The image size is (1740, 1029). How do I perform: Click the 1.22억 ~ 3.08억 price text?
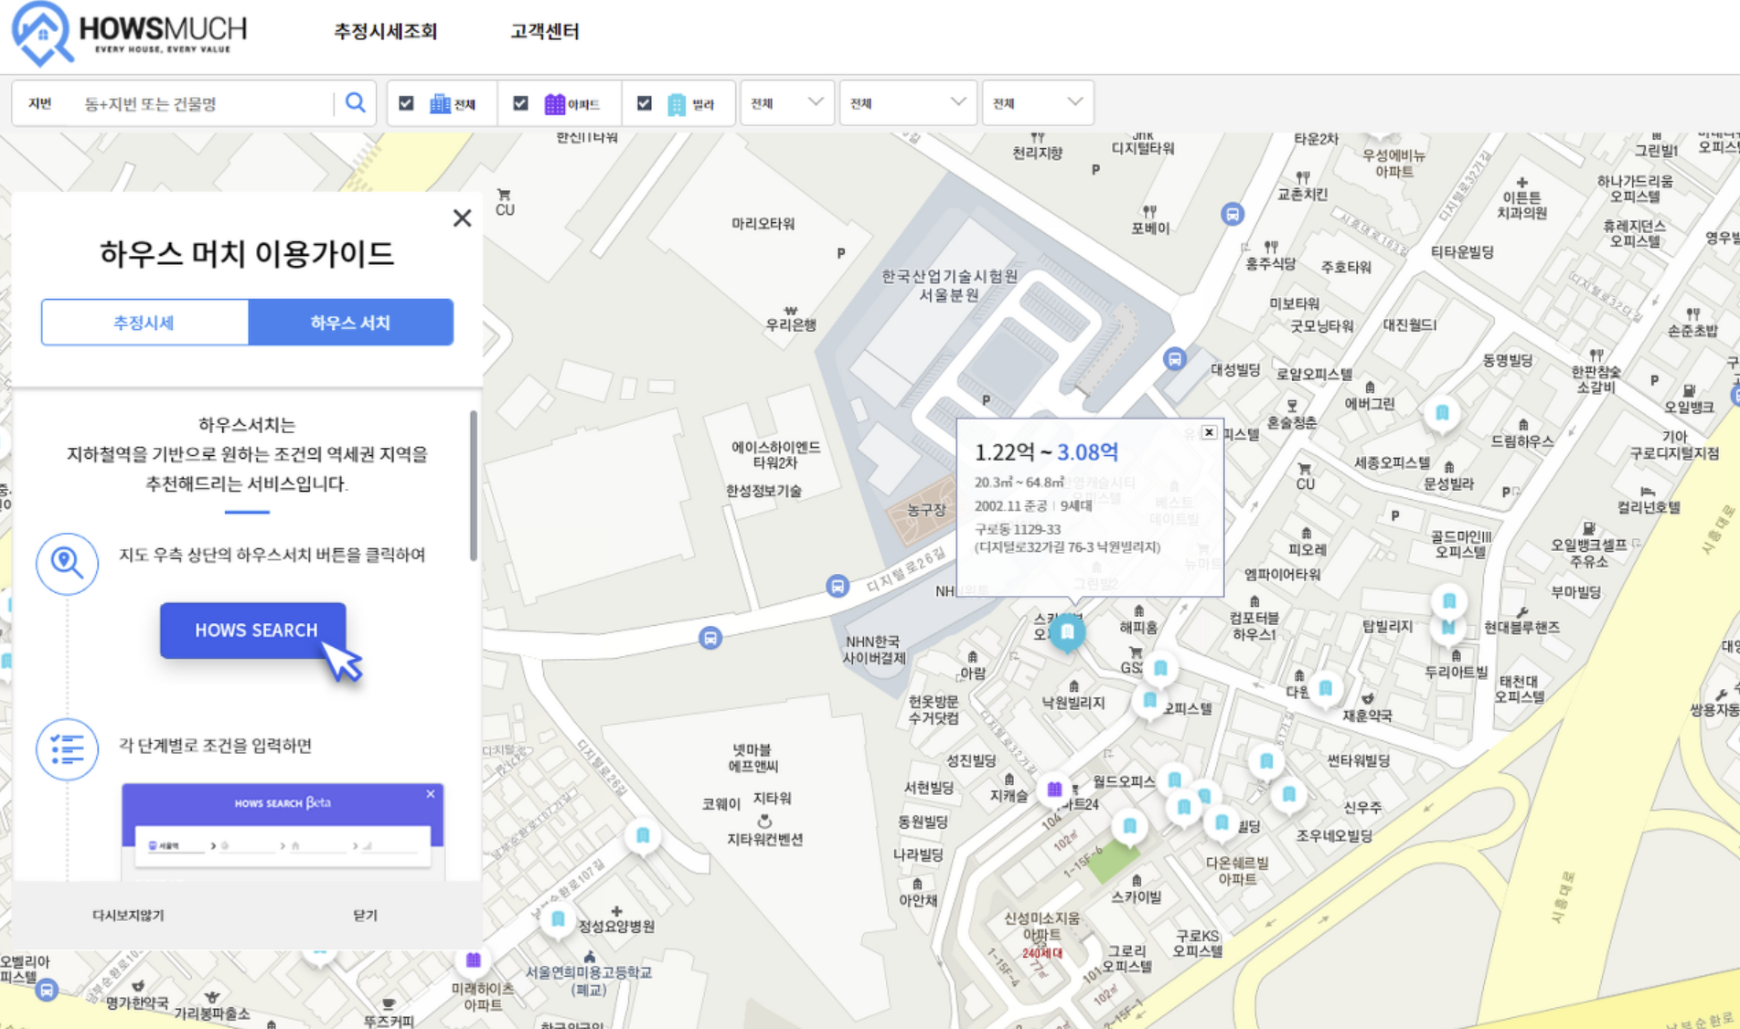tap(1046, 452)
